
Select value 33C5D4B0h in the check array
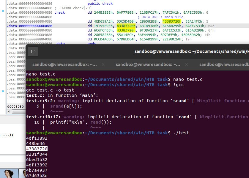click(x=126, y=21)
